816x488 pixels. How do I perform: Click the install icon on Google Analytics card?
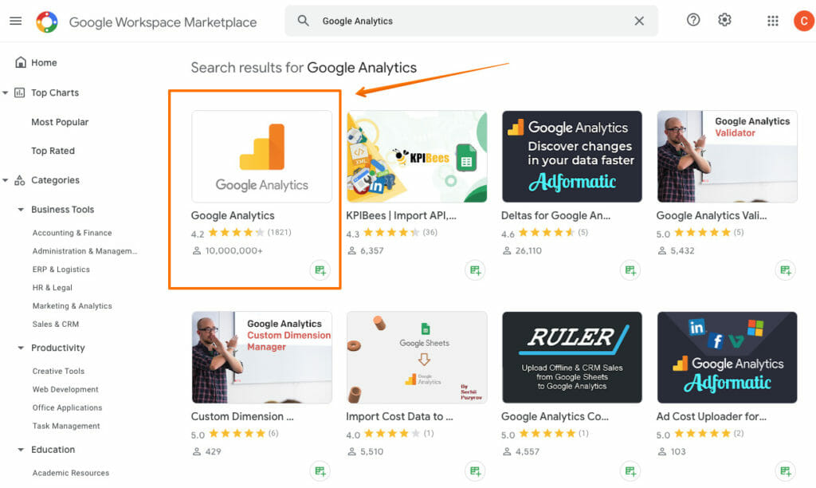click(320, 270)
